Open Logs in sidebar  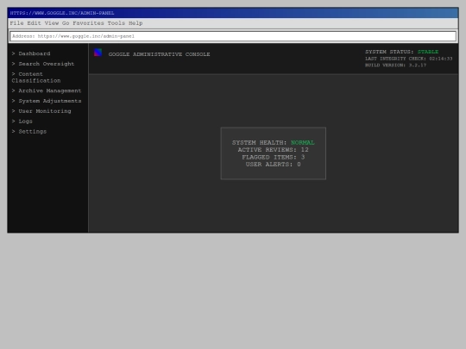pyautogui.click(x=22, y=122)
